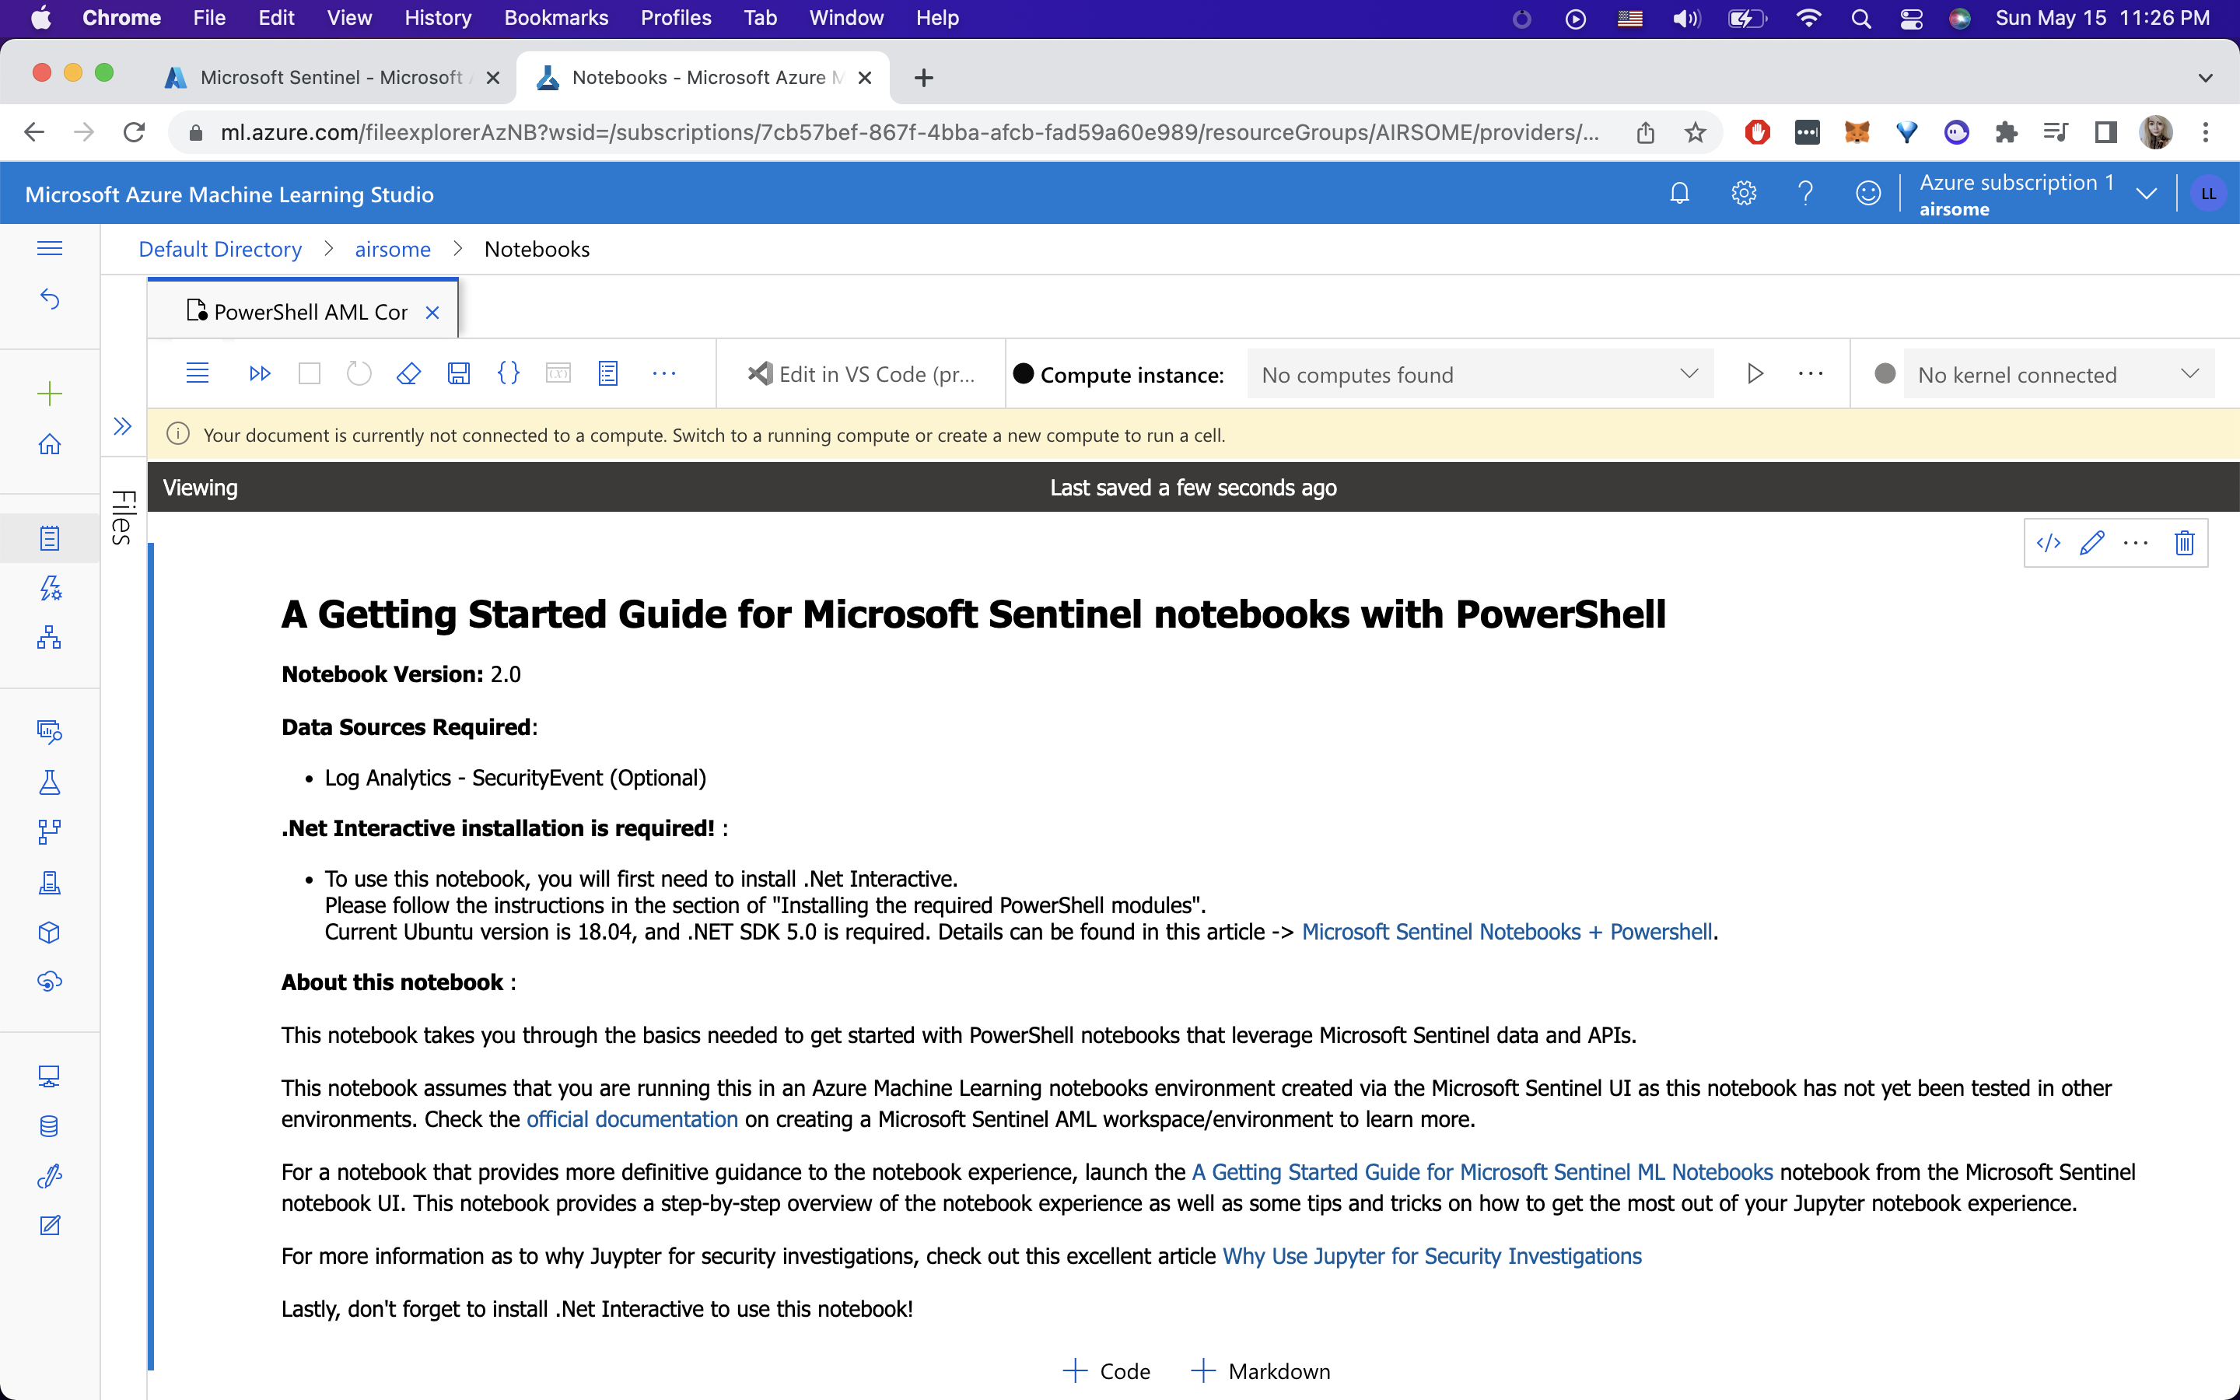This screenshot has width=2240, height=1400.
Task: Expand the Azure subscription account switcher
Action: [x=2146, y=194]
